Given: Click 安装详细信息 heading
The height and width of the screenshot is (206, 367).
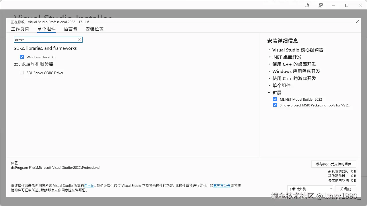Looking at the screenshot, I should pos(283,41).
